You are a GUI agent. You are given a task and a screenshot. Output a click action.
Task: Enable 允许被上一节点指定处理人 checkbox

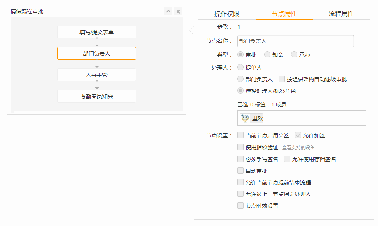pos(240,194)
